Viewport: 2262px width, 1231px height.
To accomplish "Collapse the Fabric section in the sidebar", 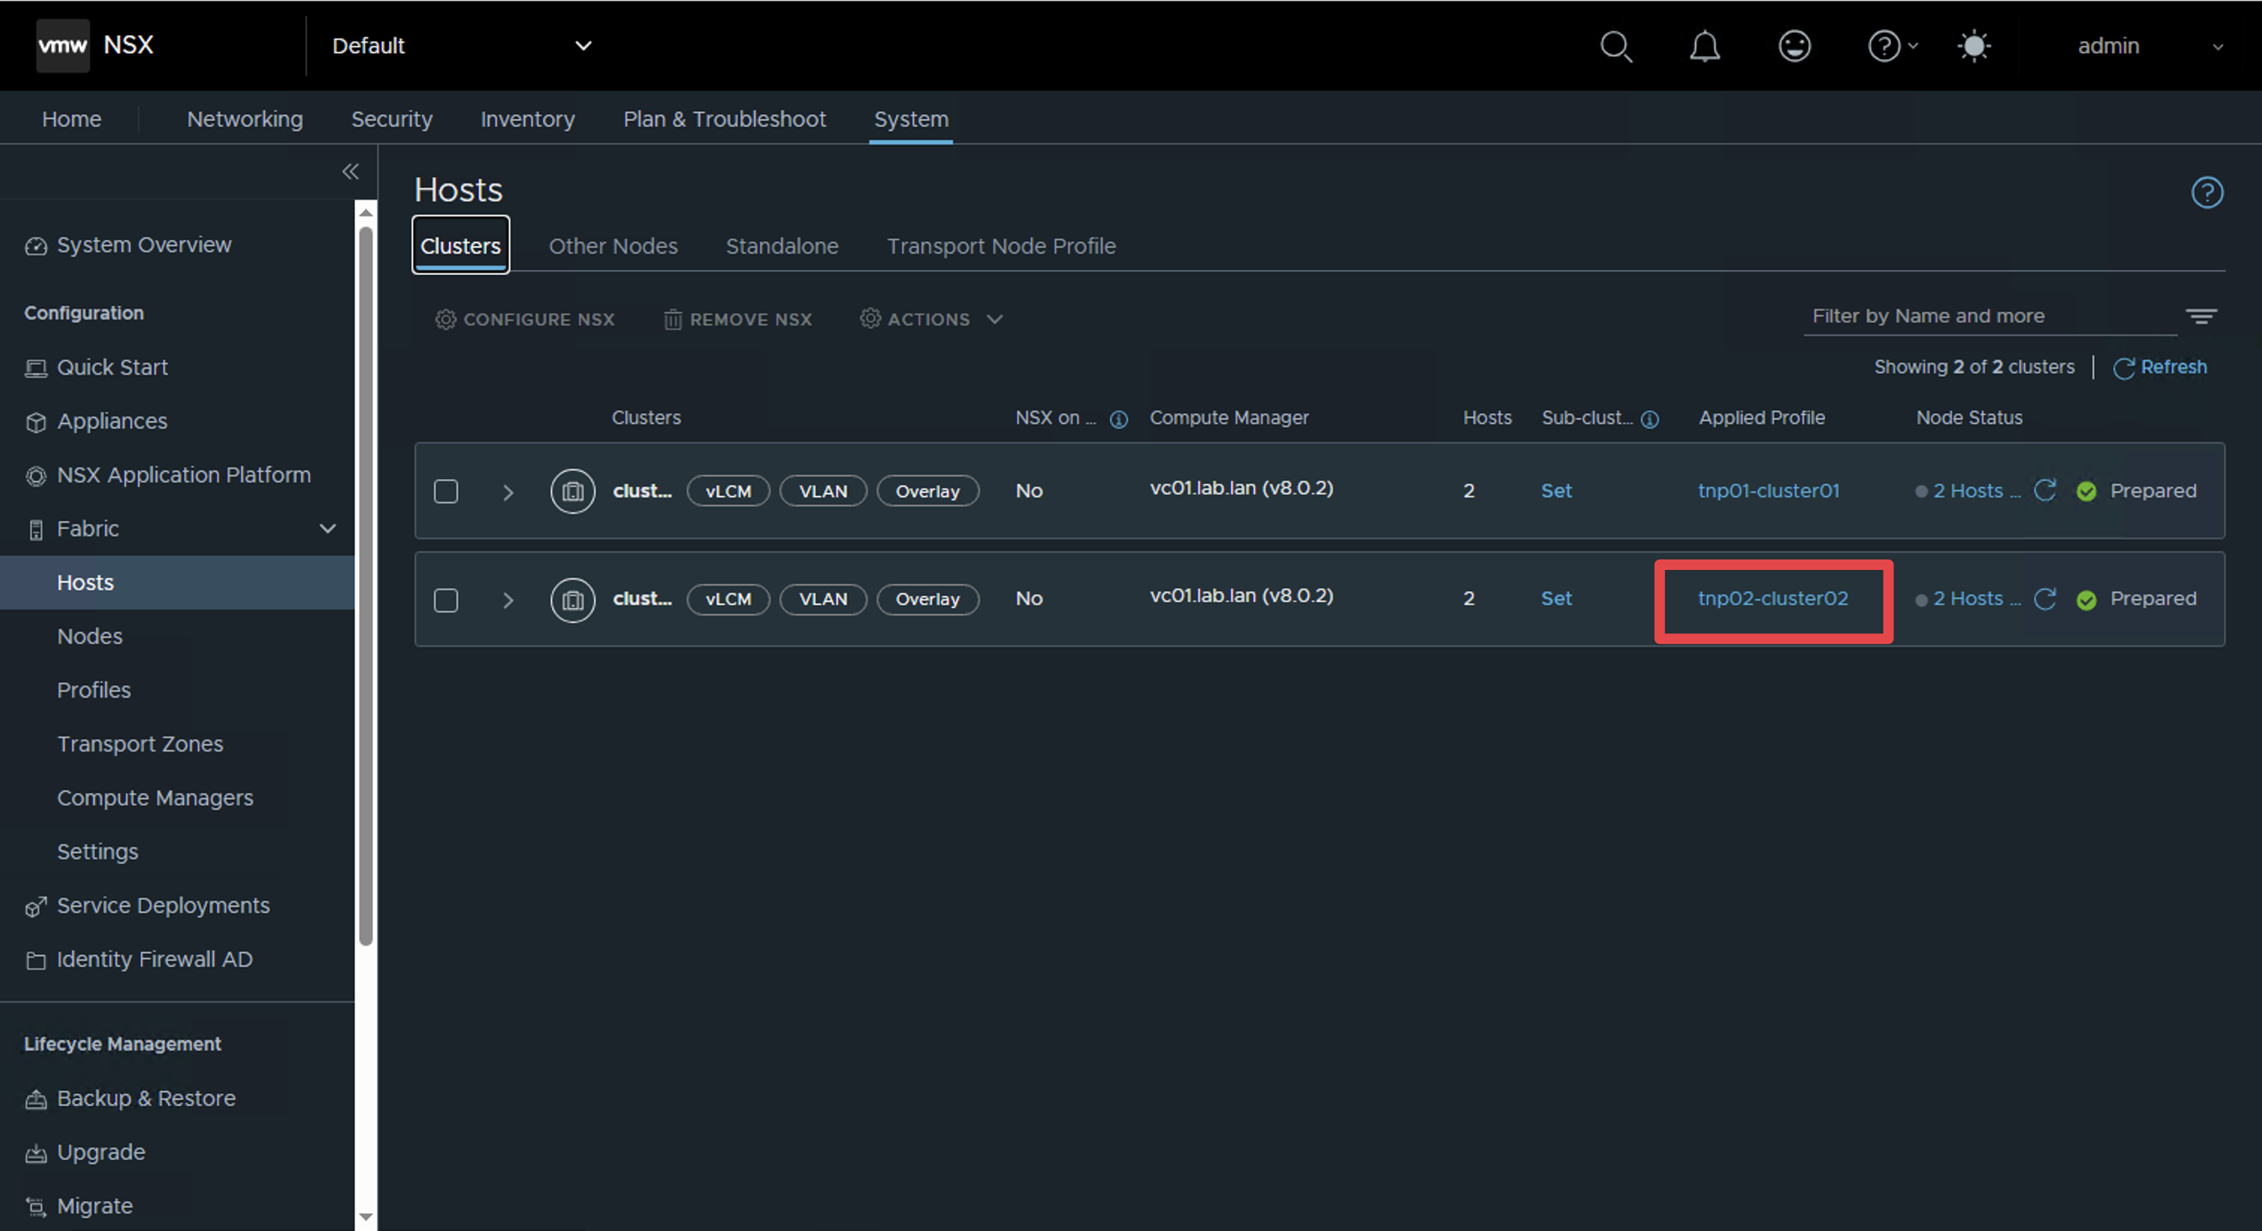I will coord(327,529).
